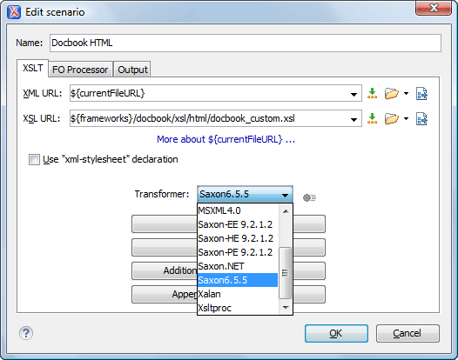This screenshot has height=360, width=458.
Task: Choose Xsltproc from the transformer list
Action: point(238,308)
